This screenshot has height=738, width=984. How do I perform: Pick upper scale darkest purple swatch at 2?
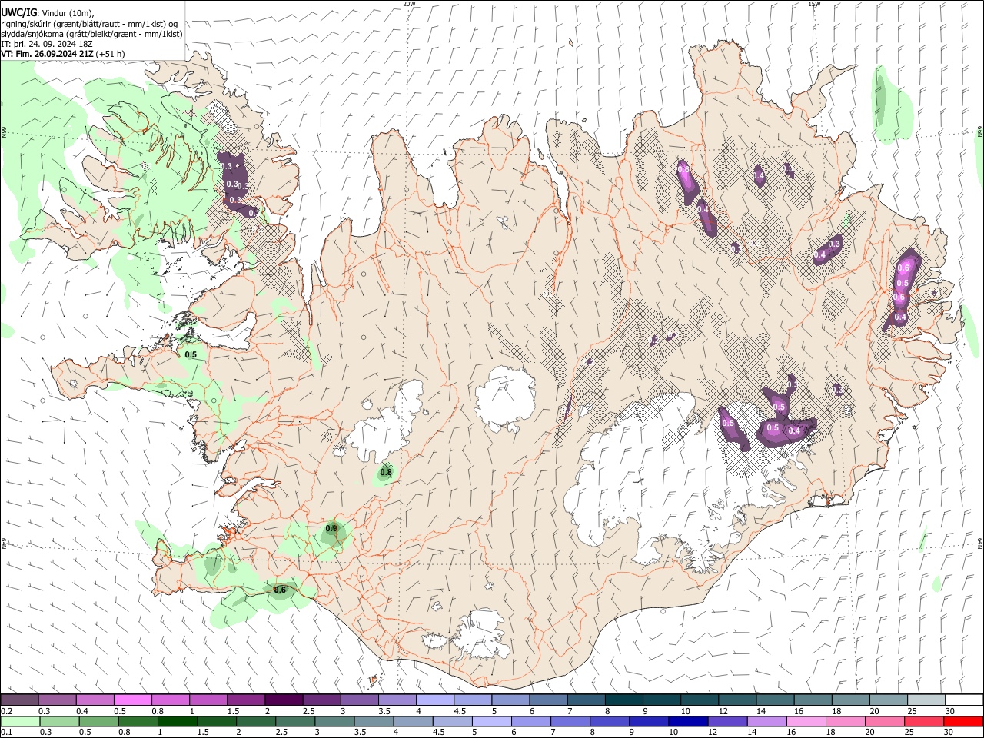(x=284, y=700)
